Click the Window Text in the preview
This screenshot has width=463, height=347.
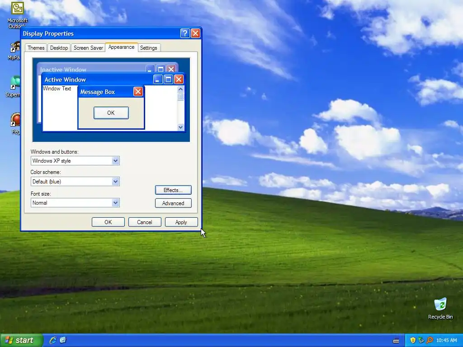[x=57, y=89]
